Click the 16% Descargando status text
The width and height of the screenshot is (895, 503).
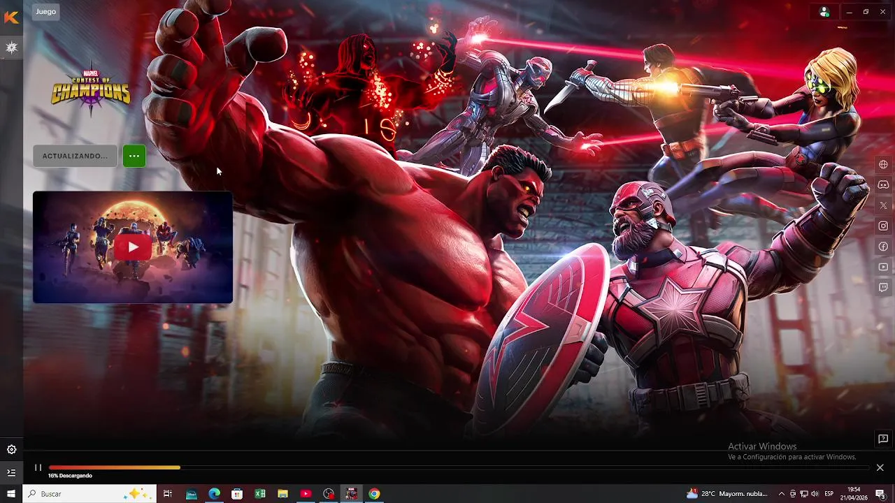[70, 476]
